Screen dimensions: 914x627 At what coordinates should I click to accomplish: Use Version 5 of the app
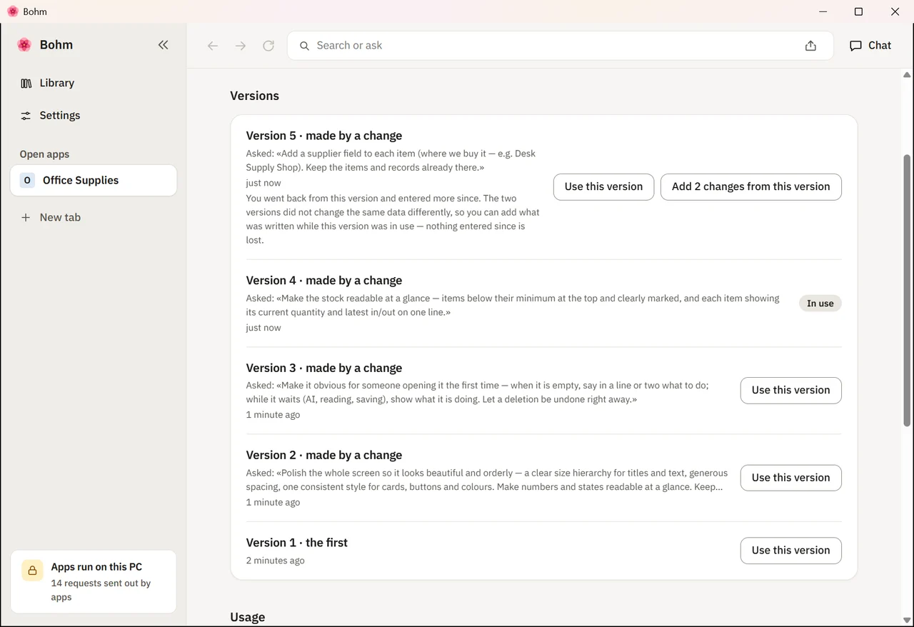(603, 186)
